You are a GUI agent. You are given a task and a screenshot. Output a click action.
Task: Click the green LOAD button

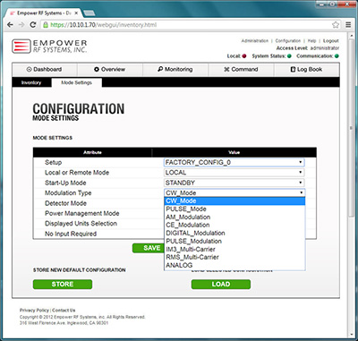(x=221, y=284)
